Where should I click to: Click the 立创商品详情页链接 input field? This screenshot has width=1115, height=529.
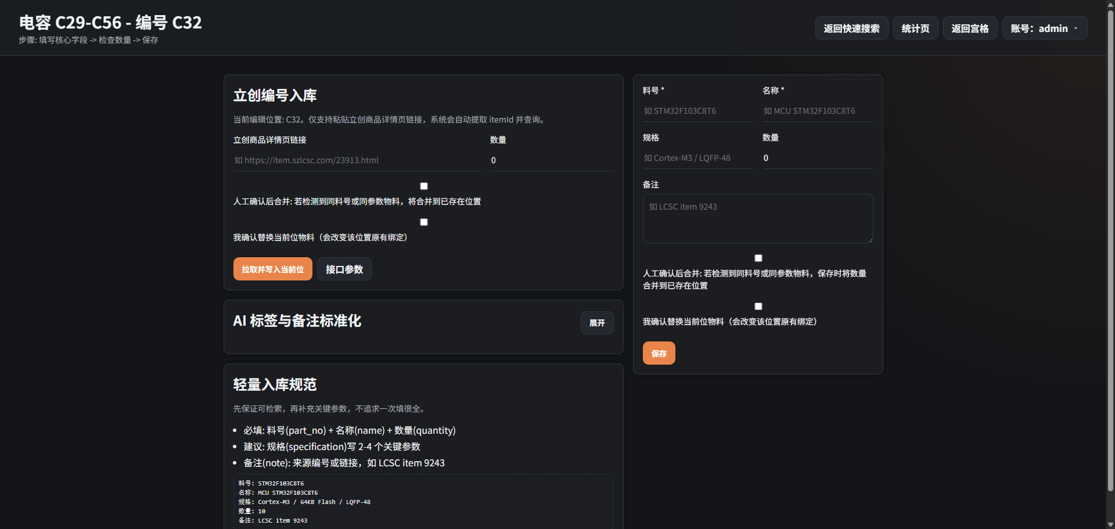(x=357, y=160)
